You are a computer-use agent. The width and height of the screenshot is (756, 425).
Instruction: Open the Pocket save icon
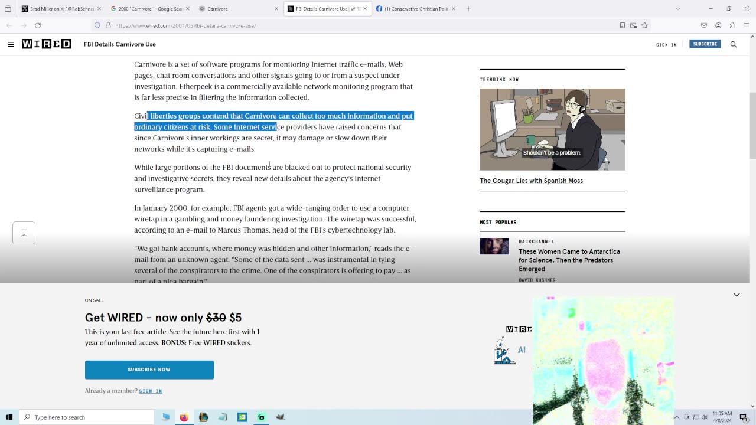(704, 25)
